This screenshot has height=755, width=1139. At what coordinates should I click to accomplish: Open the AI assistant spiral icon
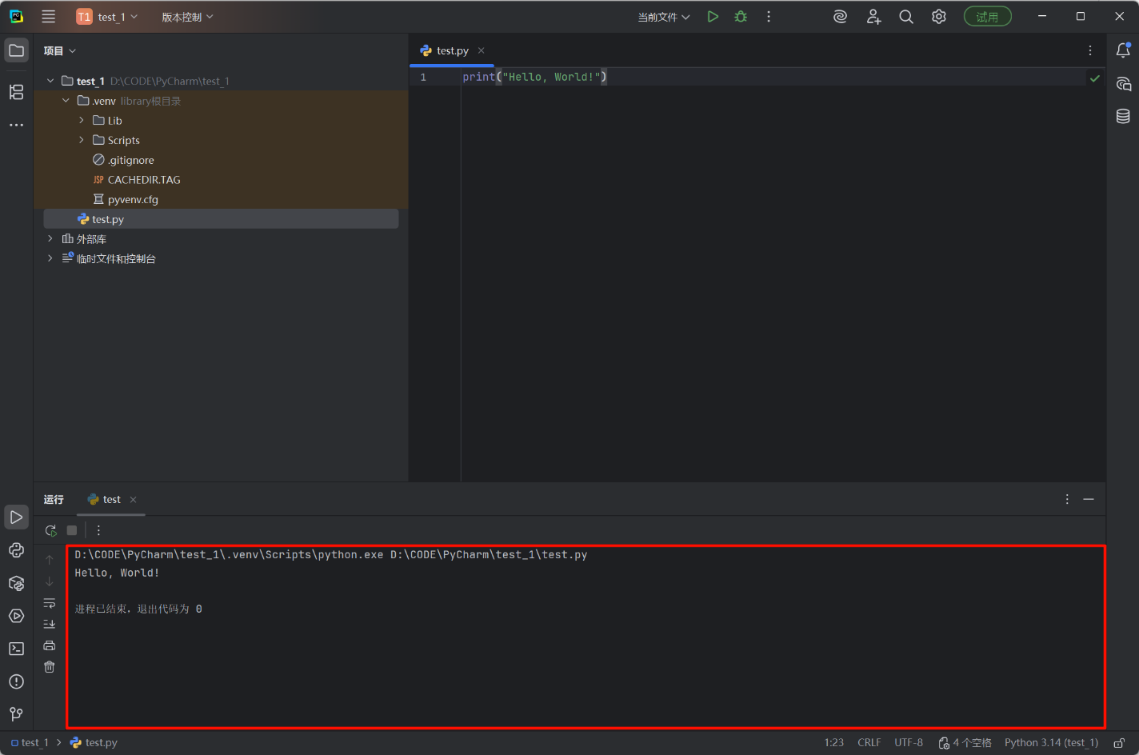(x=840, y=17)
